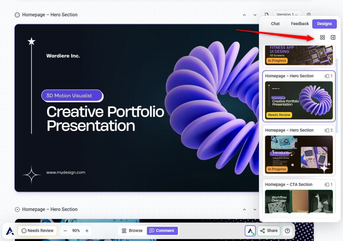Enable Comment mode

click(x=162, y=230)
